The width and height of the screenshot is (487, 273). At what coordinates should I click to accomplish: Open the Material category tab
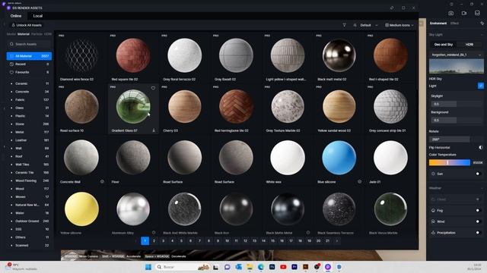click(24, 34)
